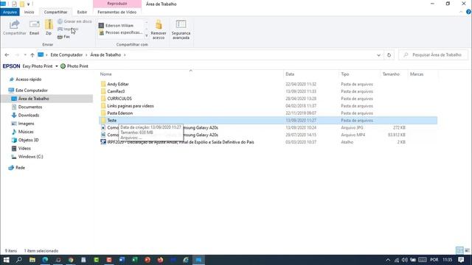Show hidden system tray icons chevron
This screenshot has height=265, width=472.
pos(388,260)
